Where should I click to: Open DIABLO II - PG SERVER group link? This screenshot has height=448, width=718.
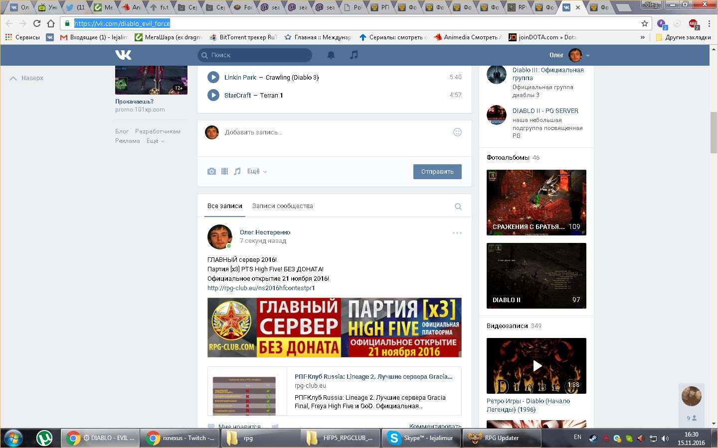pyautogui.click(x=545, y=111)
